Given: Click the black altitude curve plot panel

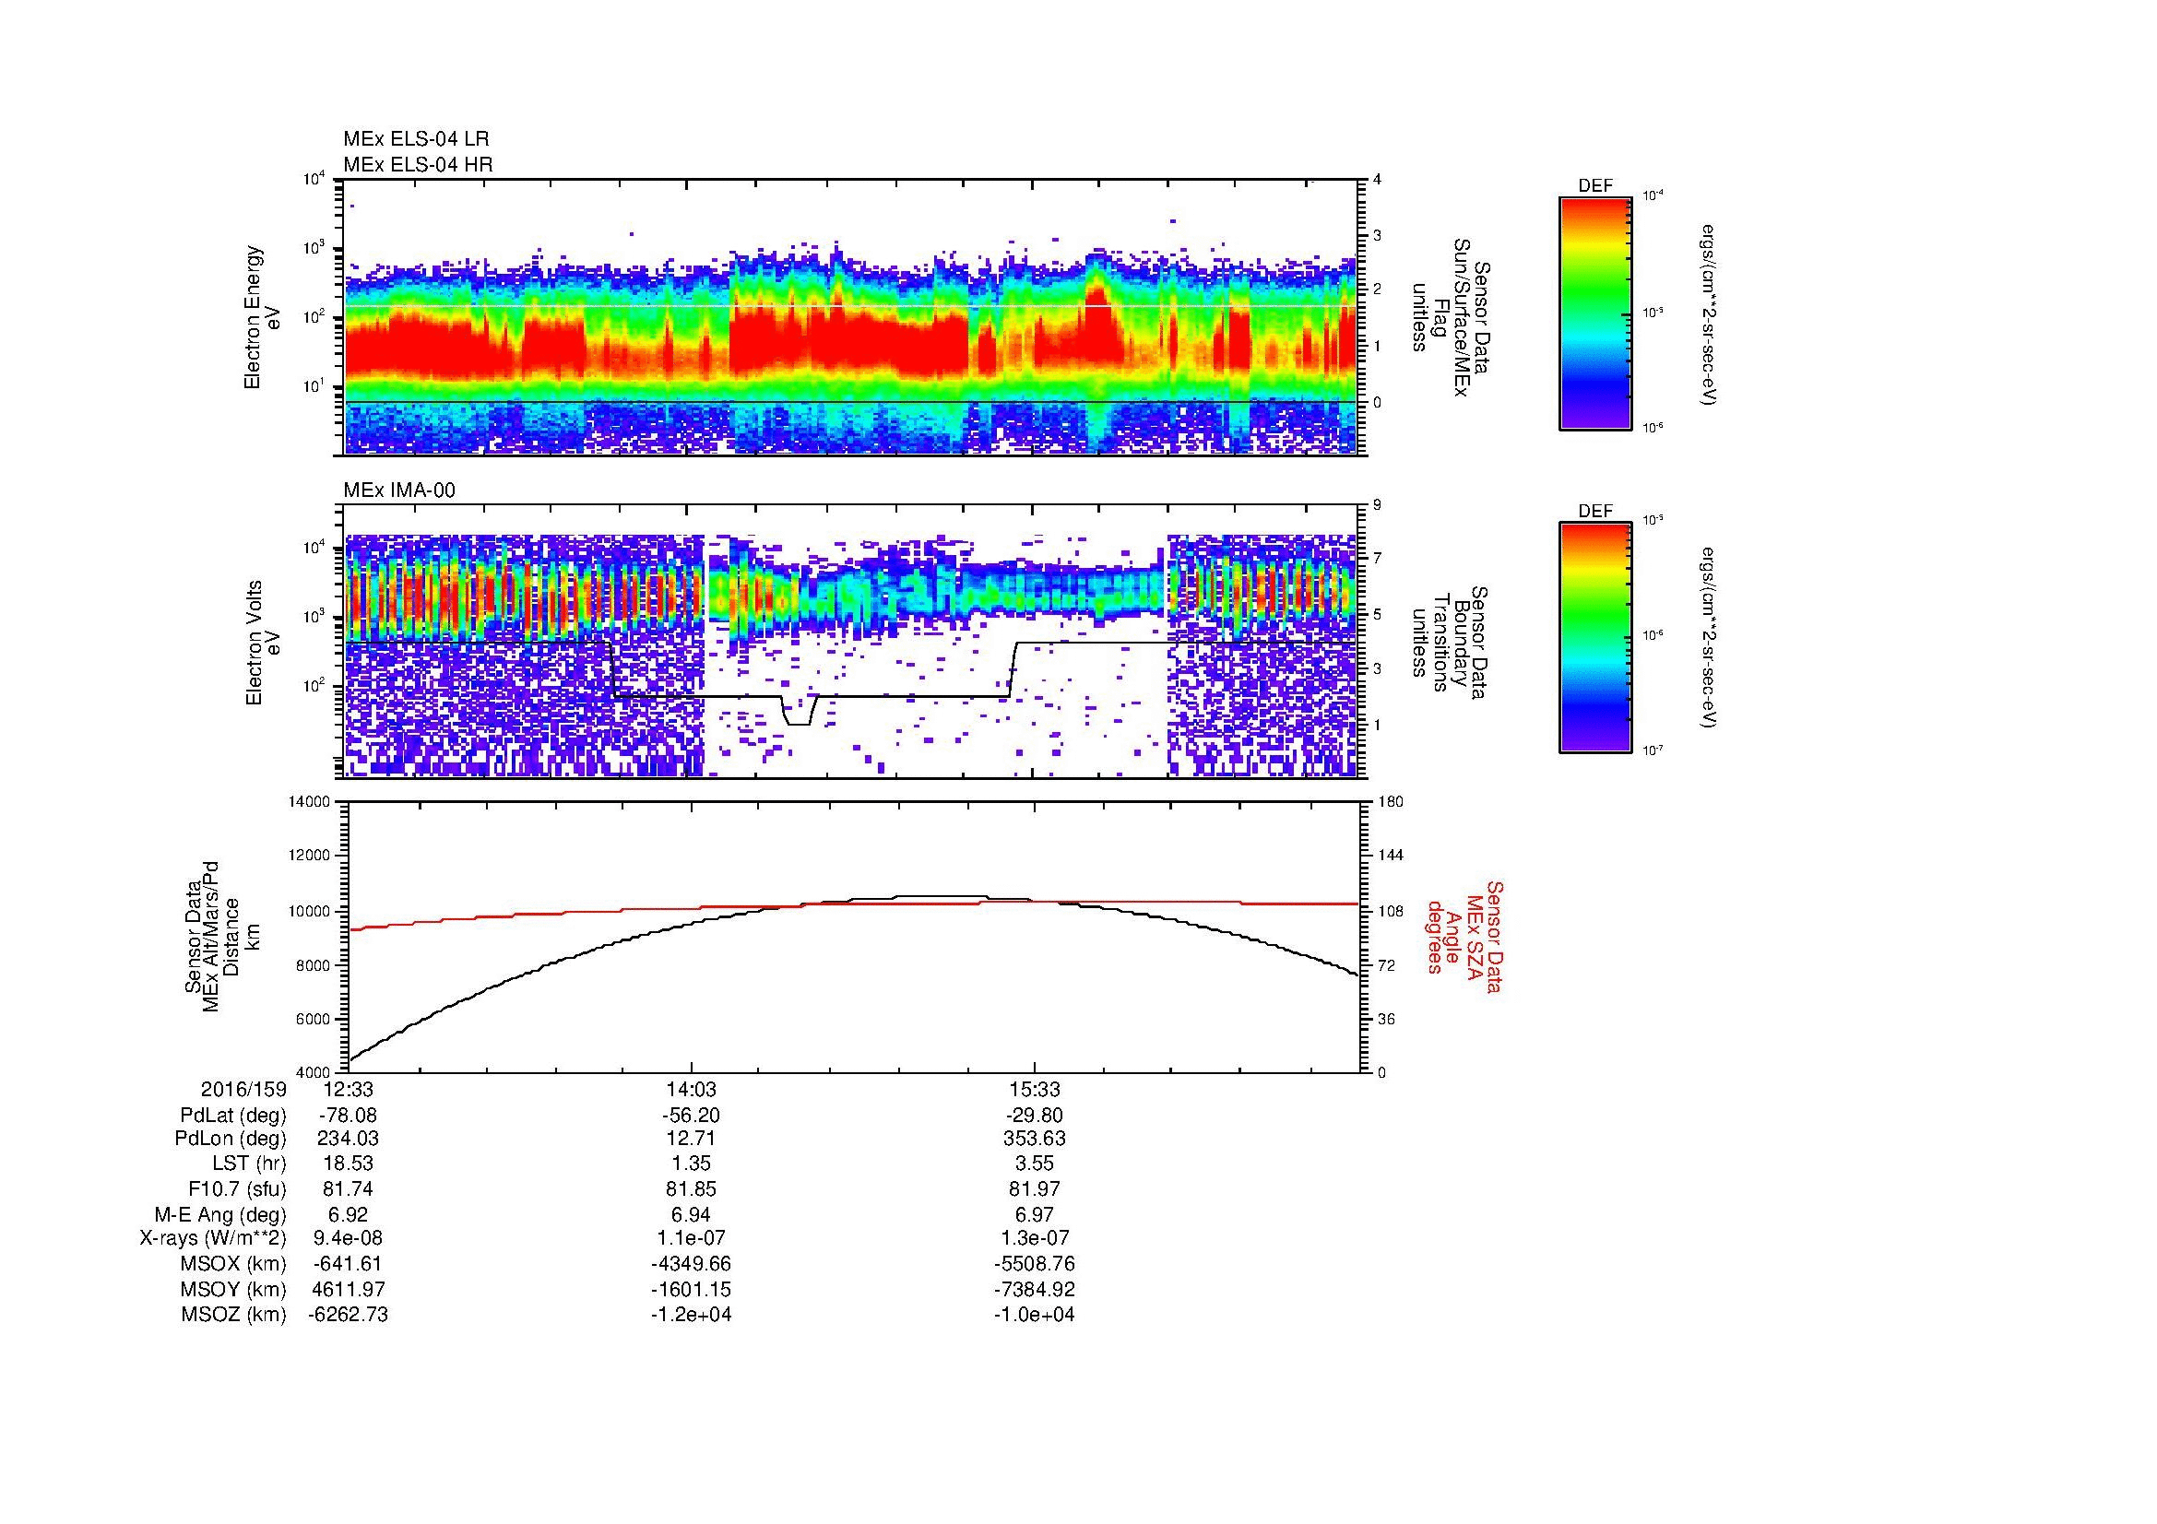Looking at the screenshot, I should [853, 936].
